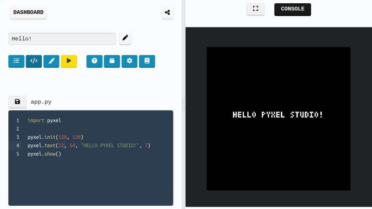Toggle fullscreen for the preview

click(255, 9)
